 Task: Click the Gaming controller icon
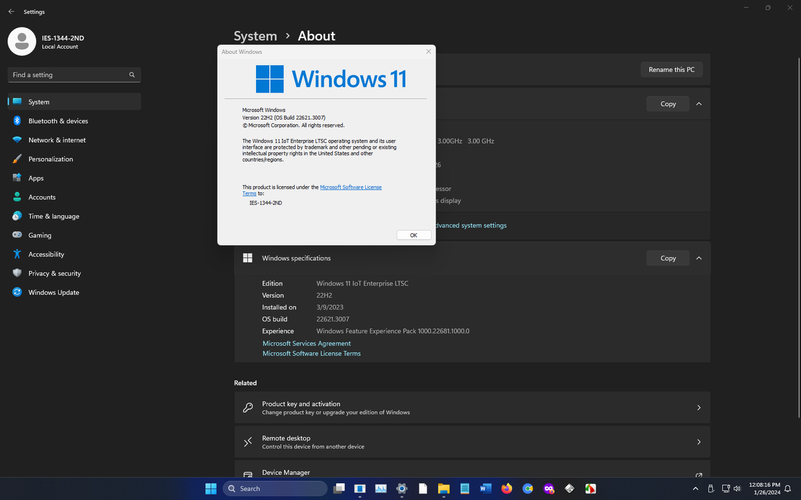point(17,236)
